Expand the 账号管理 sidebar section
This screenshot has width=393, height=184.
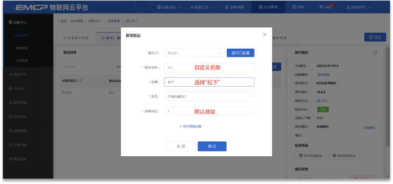pyautogui.click(x=28, y=102)
